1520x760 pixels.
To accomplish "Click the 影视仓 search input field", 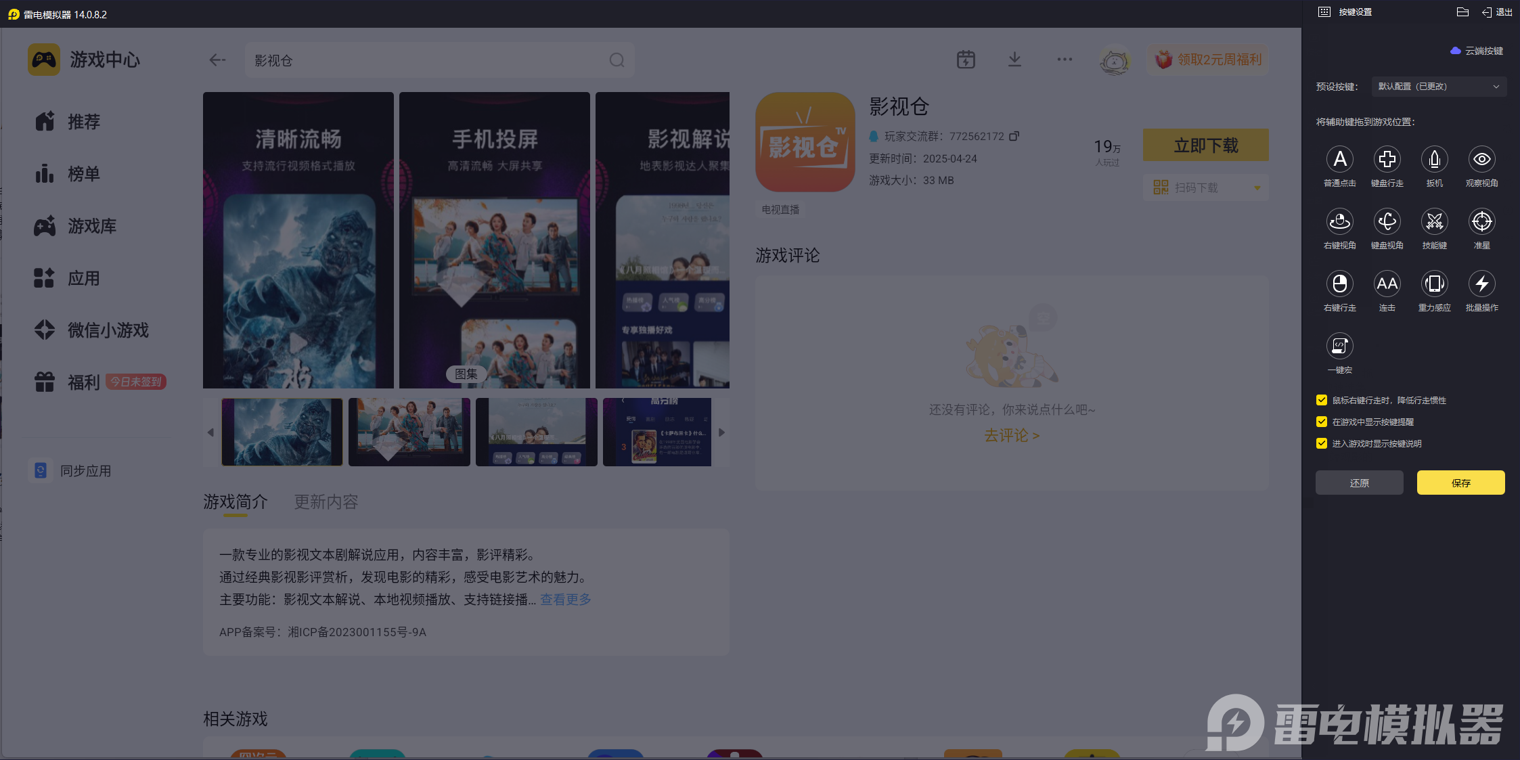I will (440, 60).
